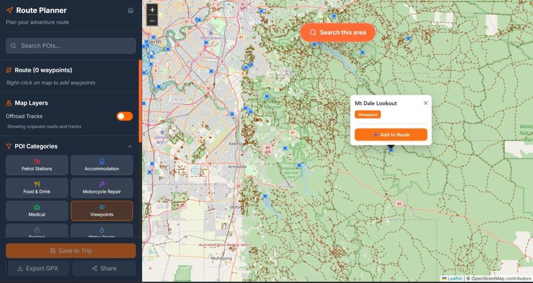533x283 pixels.
Task: Zoom out the map with the minus button
Action: pyautogui.click(x=152, y=21)
